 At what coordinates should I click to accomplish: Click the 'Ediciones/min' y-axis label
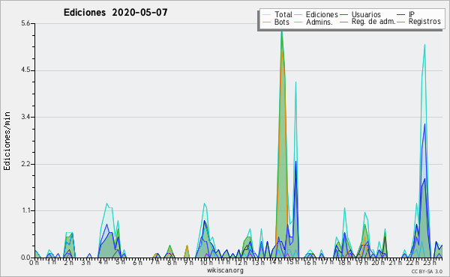pos(7,141)
